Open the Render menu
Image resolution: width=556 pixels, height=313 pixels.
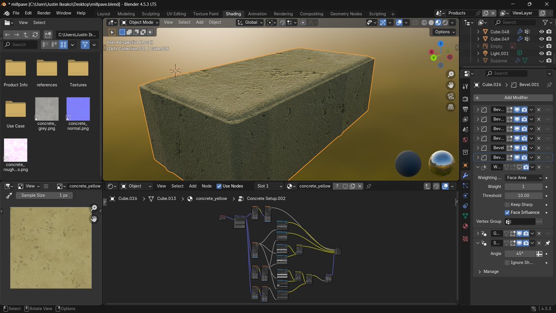coord(44,13)
